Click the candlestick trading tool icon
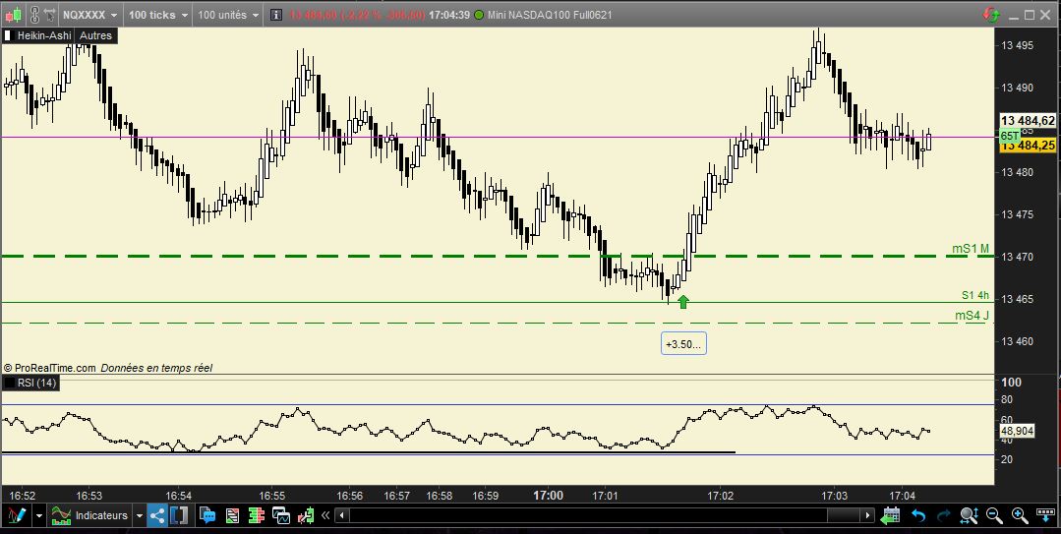This screenshot has width=1061, height=534. coord(305,515)
